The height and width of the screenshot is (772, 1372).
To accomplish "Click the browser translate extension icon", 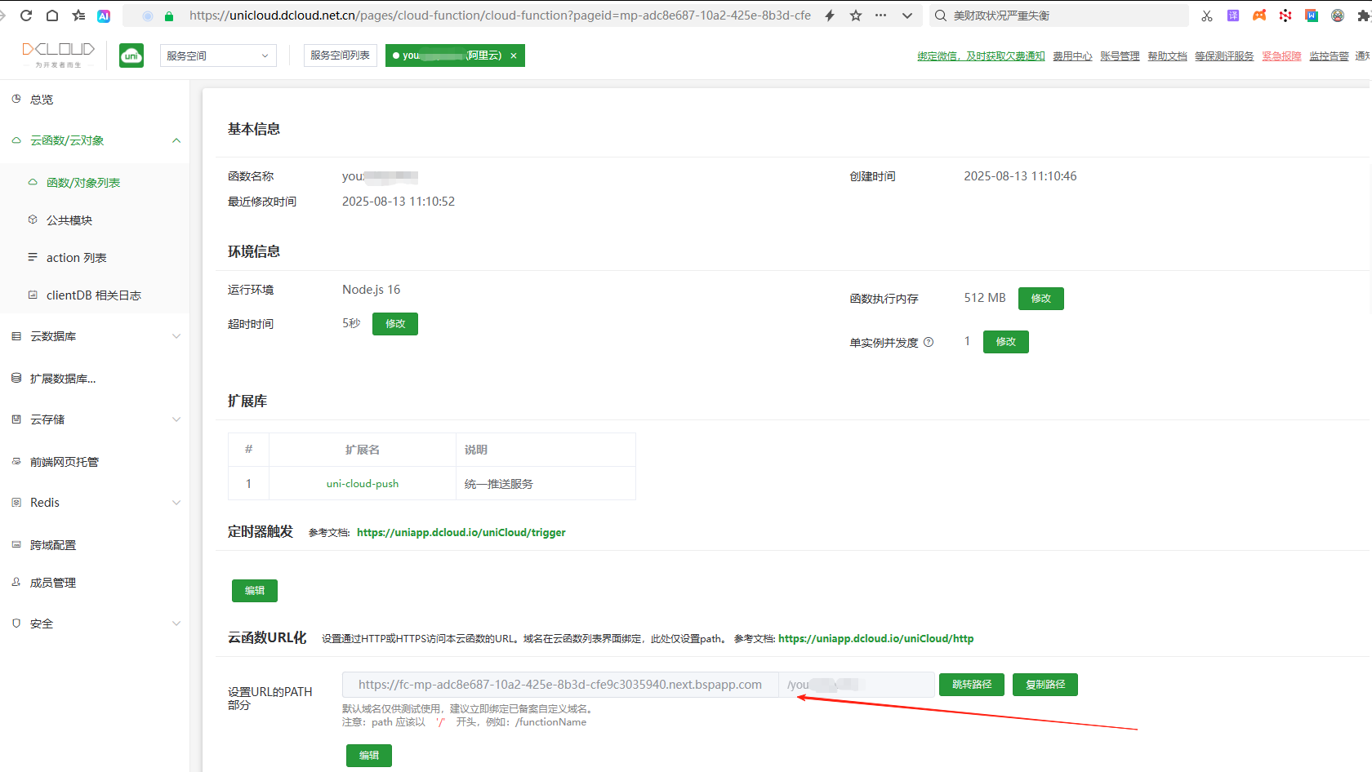I will coord(1233,15).
